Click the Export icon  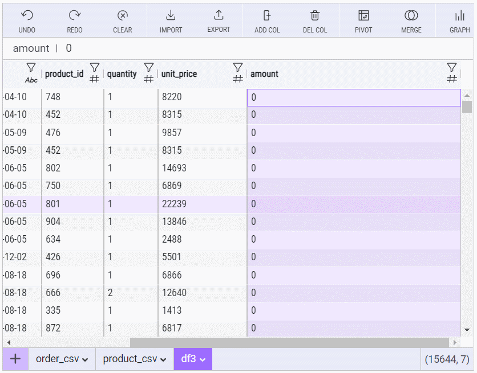coord(219,16)
